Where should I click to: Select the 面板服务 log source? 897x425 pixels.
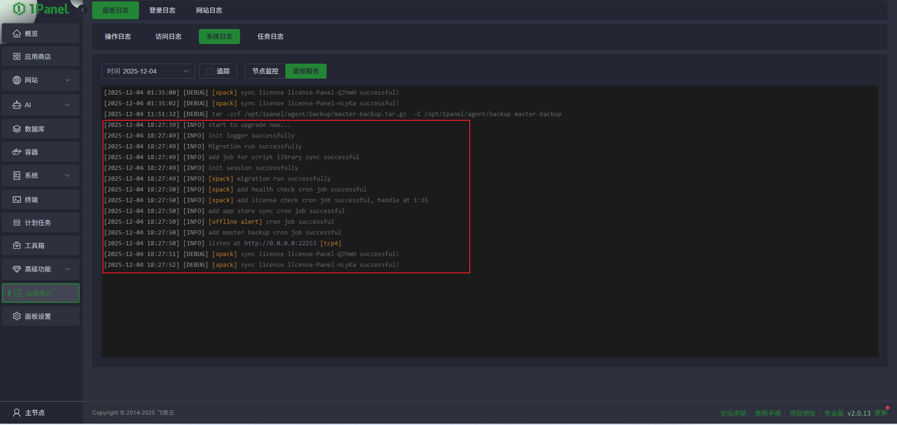click(306, 71)
